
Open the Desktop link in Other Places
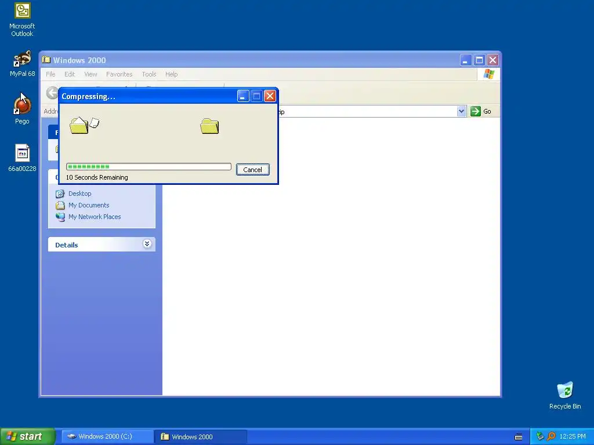pos(80,194)
